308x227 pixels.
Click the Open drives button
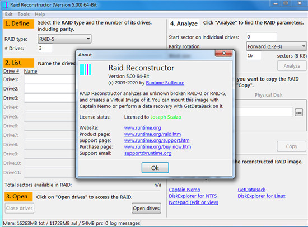coord(146,208)
